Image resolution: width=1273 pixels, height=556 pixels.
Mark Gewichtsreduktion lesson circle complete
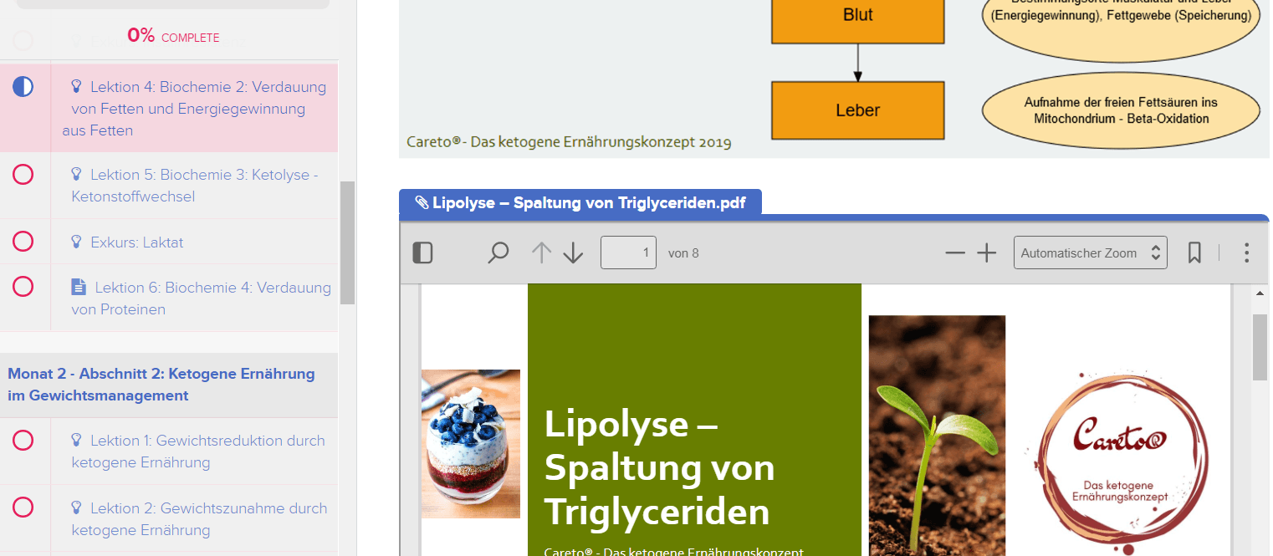point(23,440)
